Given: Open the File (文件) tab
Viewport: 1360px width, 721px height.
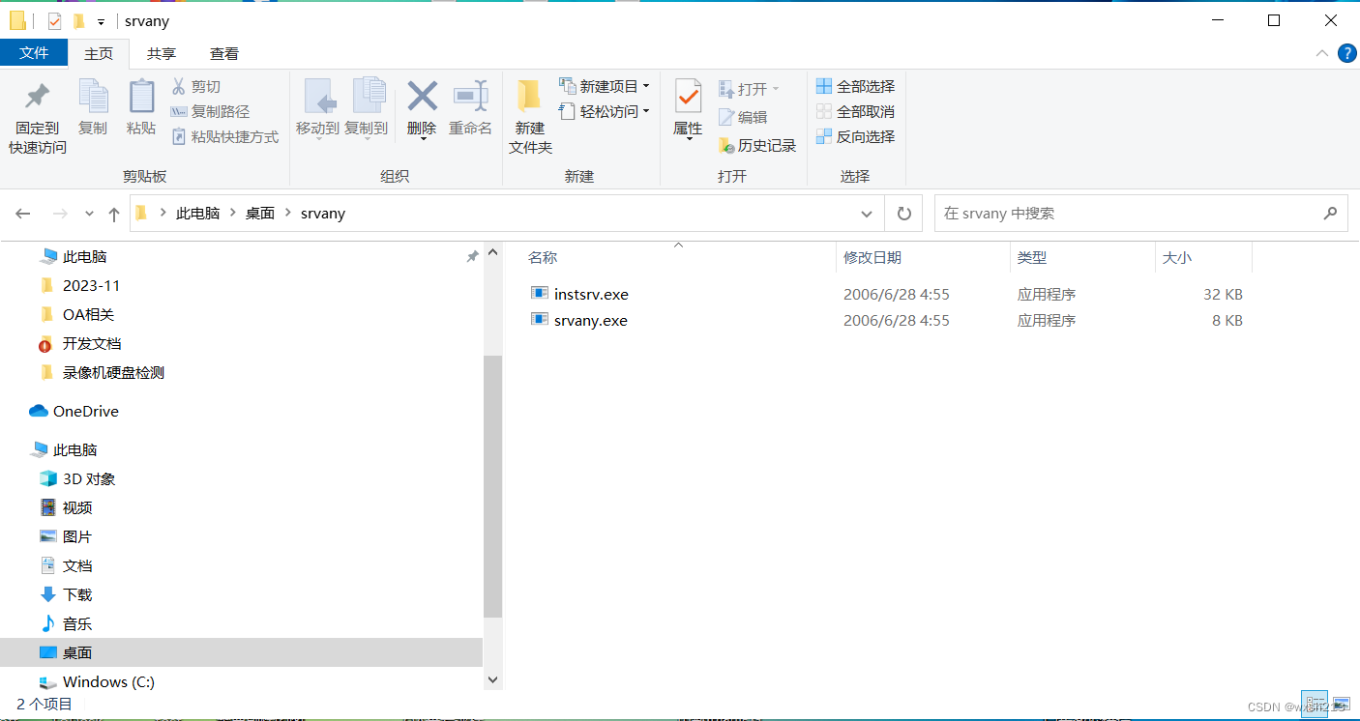Looking at the screenshot, I should point(34,53).
